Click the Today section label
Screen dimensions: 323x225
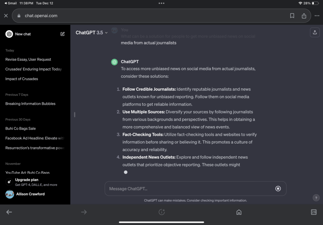tap(10, 51)
